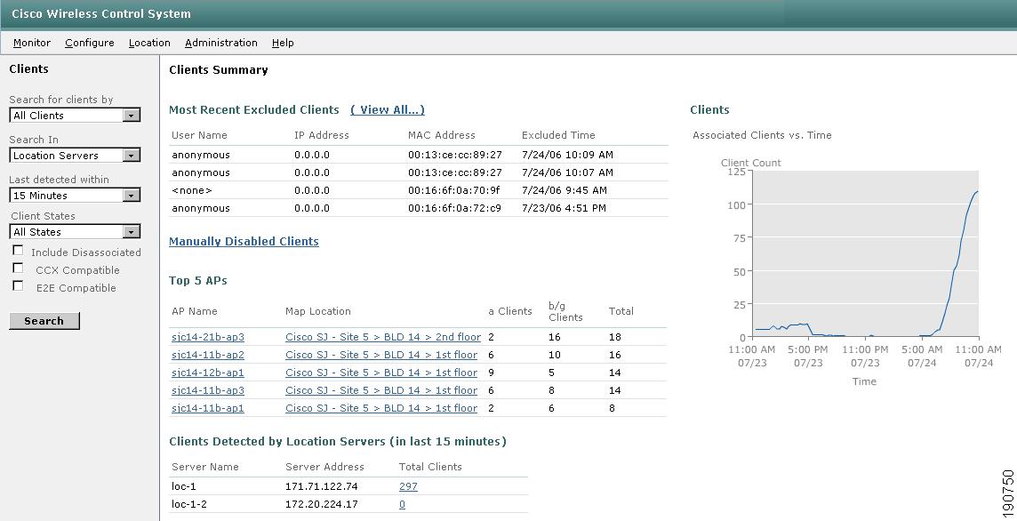Click the MAC Address column header
1017x521 pixels.
pos(442,135)
